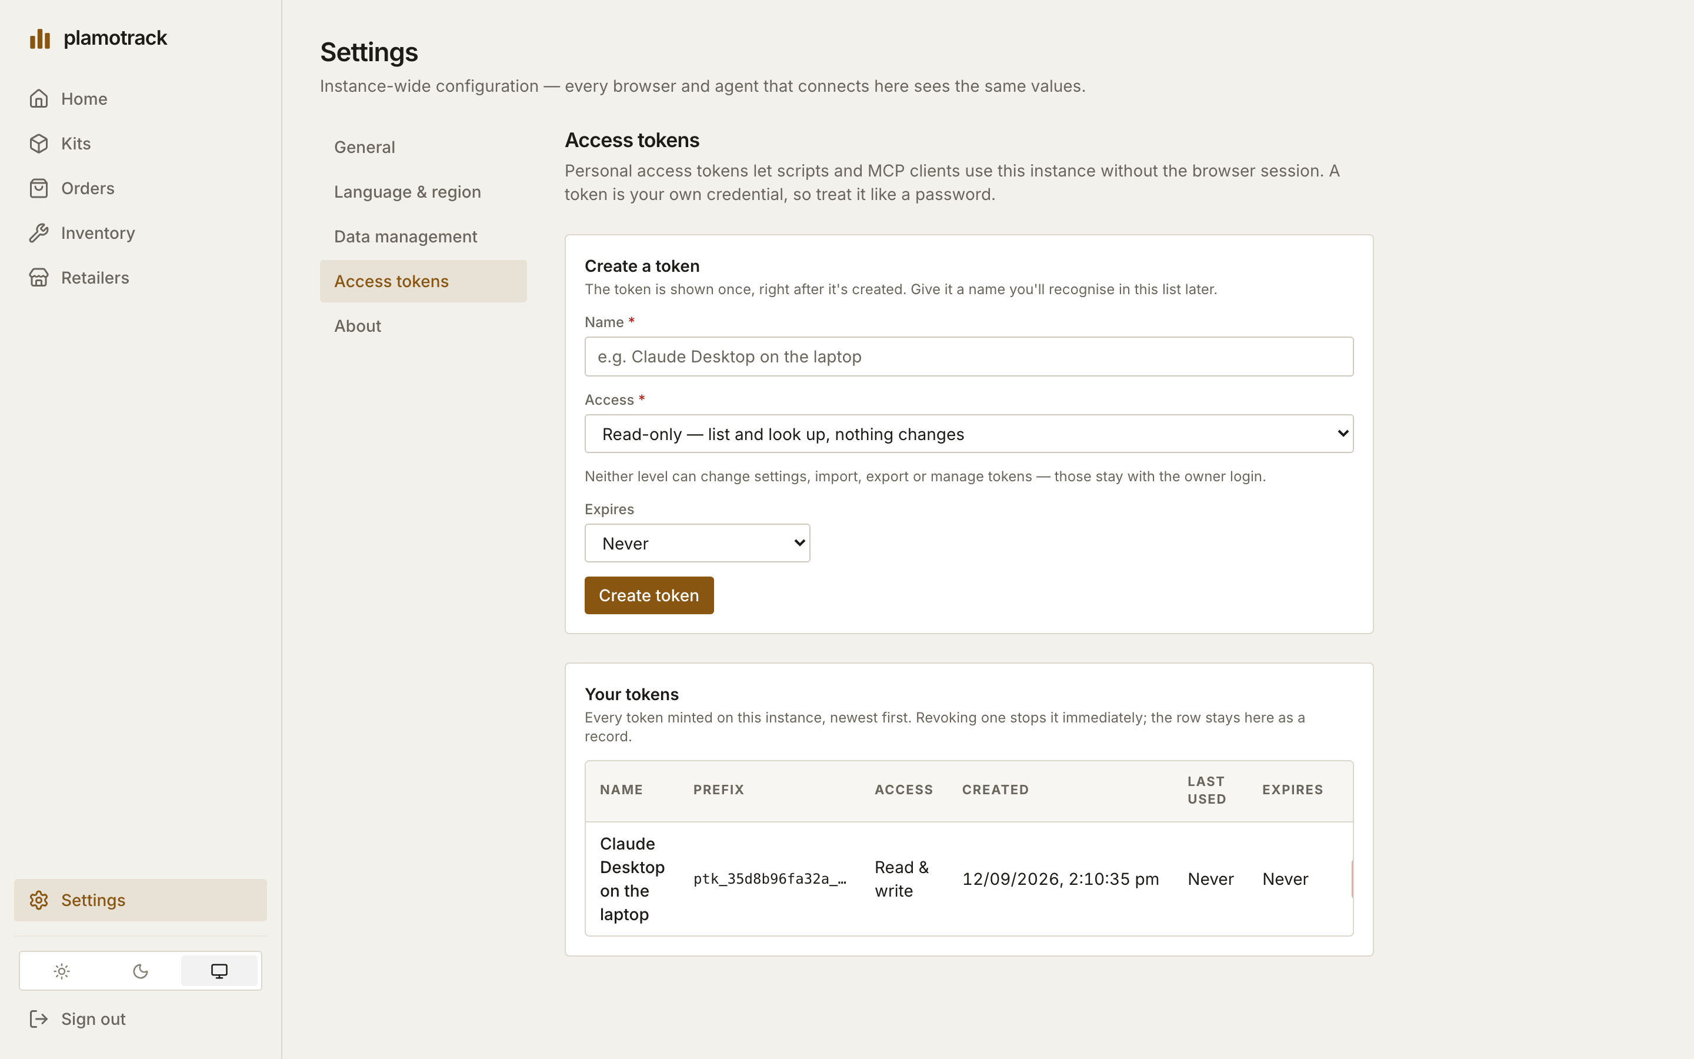1694x1059 pixels.
Task: Click the Sign out arrow icon
Action: 39,1019
